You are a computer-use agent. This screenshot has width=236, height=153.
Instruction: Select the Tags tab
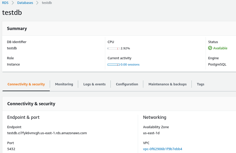pos(201,84)
